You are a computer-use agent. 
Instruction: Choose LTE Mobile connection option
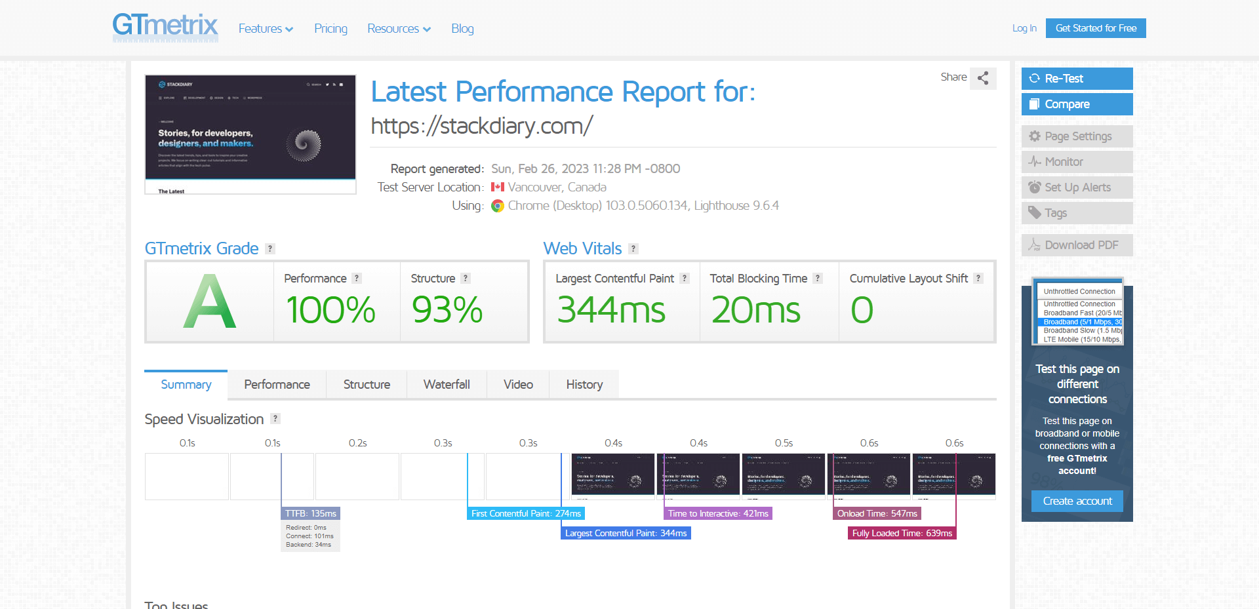1080,340
